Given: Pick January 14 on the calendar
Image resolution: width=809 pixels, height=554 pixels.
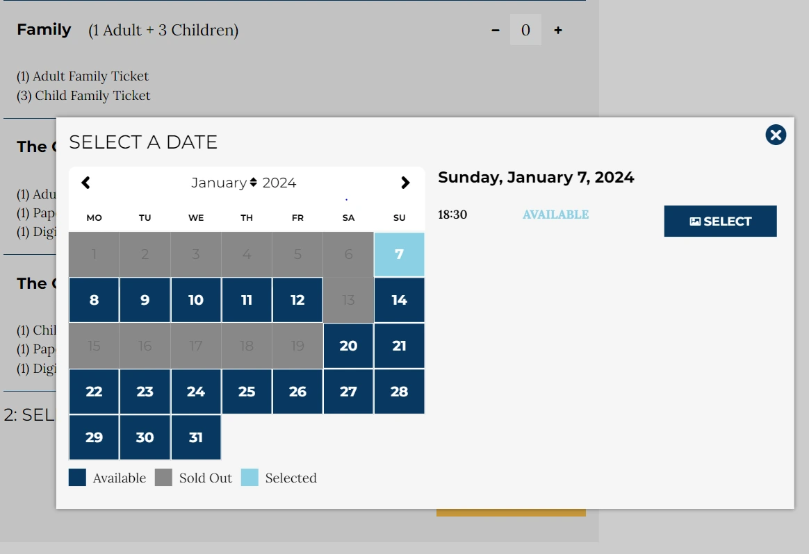Looking at the screenshot, I should 399,300.
